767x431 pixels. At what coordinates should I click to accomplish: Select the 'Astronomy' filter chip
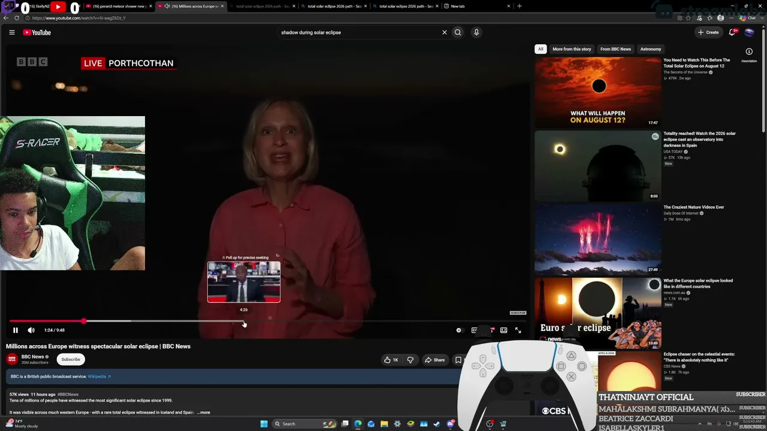[651, 49]
